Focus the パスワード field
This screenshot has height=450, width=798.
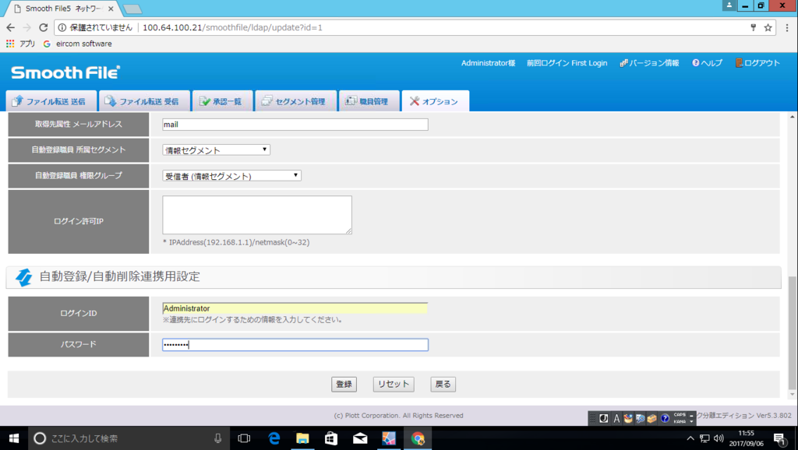tap(295, 345)
